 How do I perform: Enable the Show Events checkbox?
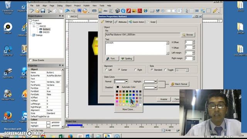coord(30,60)
